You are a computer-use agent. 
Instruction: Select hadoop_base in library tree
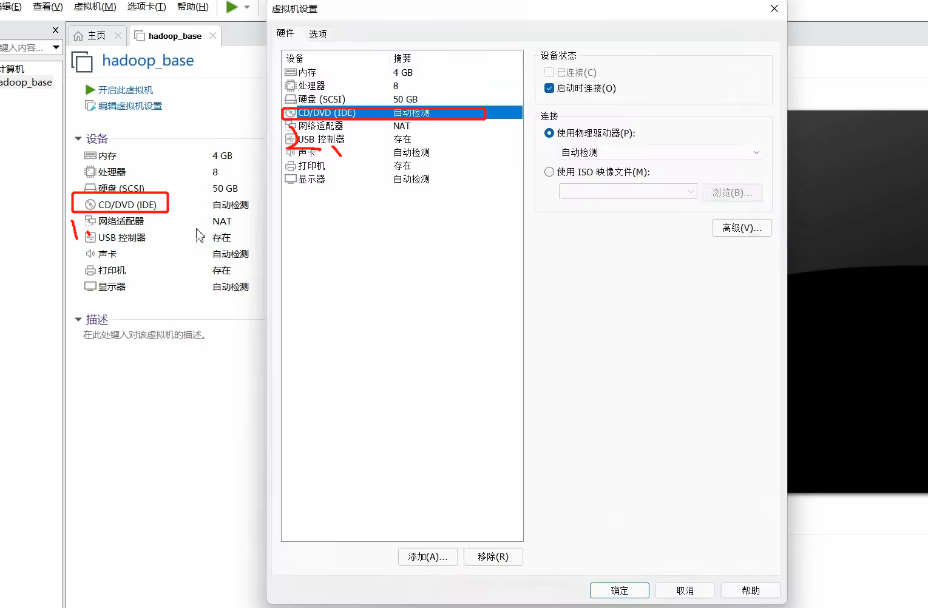tap(26, 83)
